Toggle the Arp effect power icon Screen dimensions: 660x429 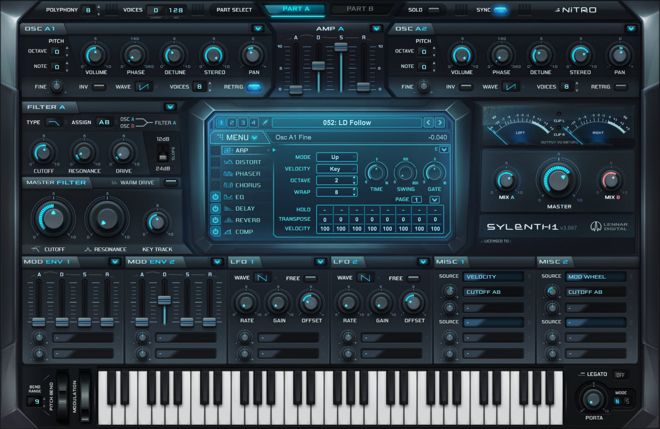tap(216, 150)
